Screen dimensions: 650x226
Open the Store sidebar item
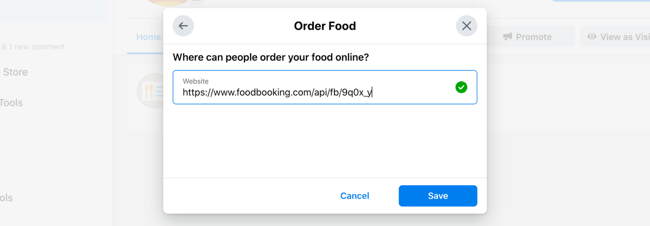[15, 72]
